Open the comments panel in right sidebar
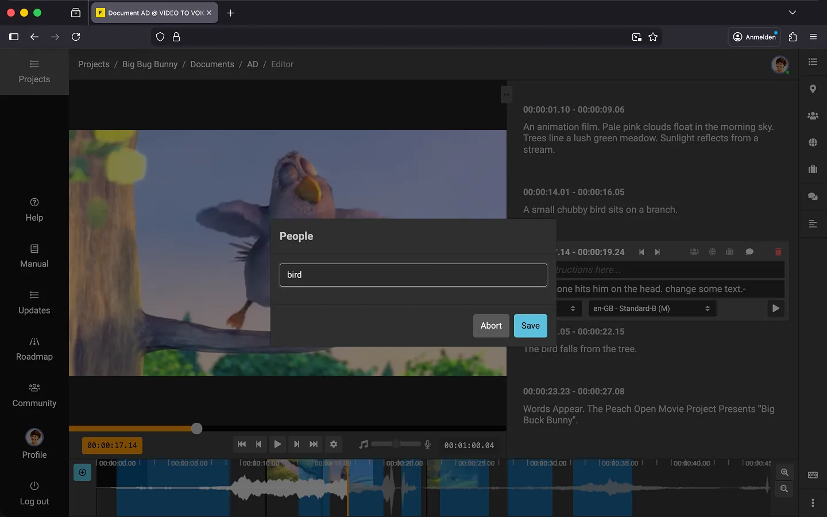827x517 pixels. pos(813,196)
